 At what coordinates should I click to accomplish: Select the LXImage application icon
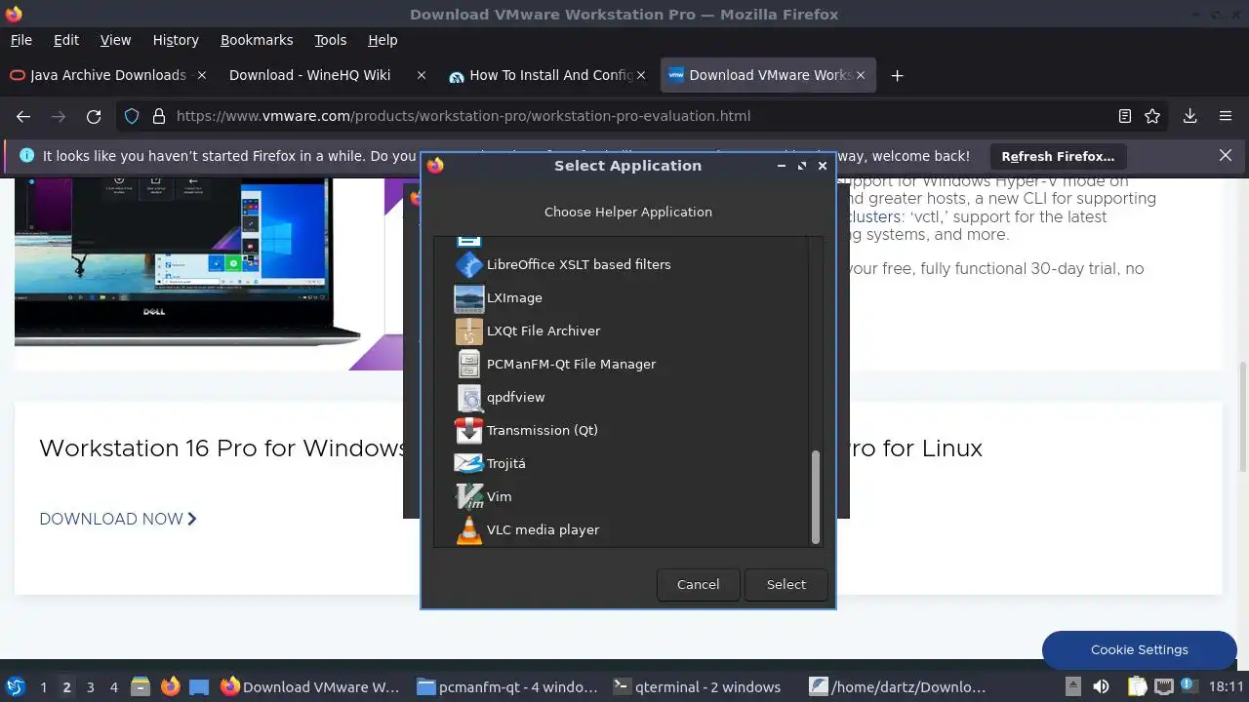point(469,297)
